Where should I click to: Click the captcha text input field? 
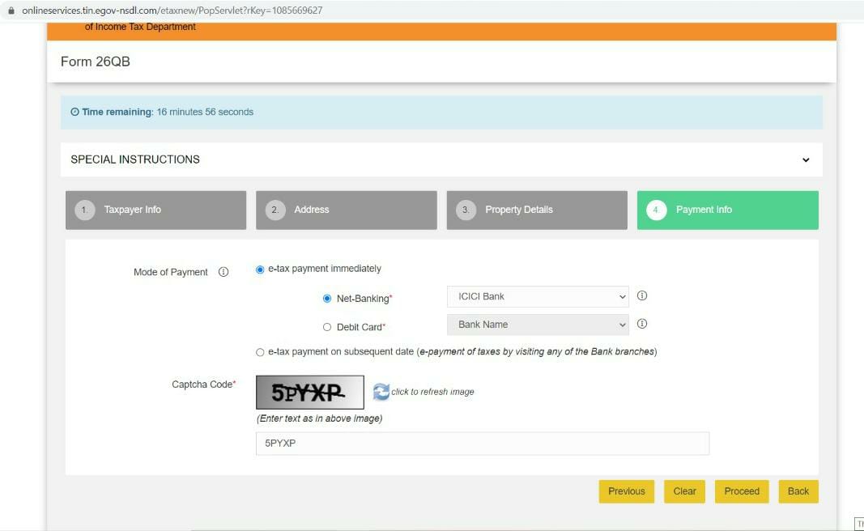(482, 444)
